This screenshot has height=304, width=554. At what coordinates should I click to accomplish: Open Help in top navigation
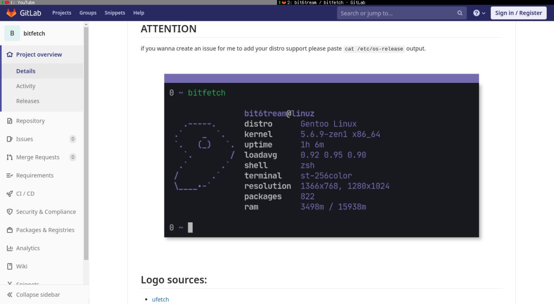[138, 13]
